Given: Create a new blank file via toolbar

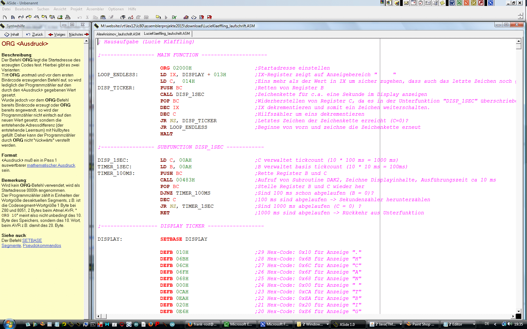Looking at the screenshot, I should pyautogui.click(x=5, y=17).
